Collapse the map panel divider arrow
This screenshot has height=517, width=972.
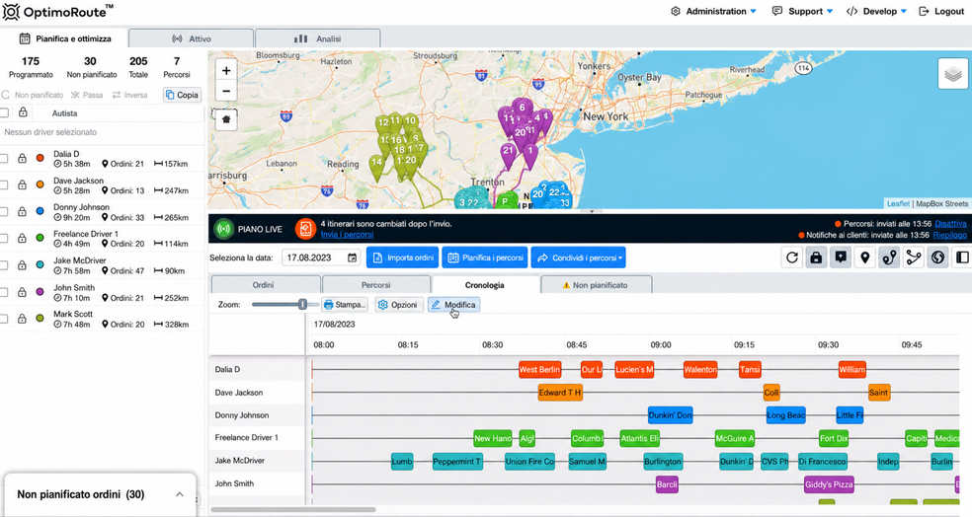[592, 212]
